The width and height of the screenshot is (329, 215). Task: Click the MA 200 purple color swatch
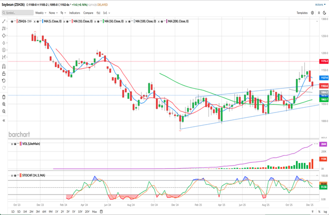click(x=167, y=22)
